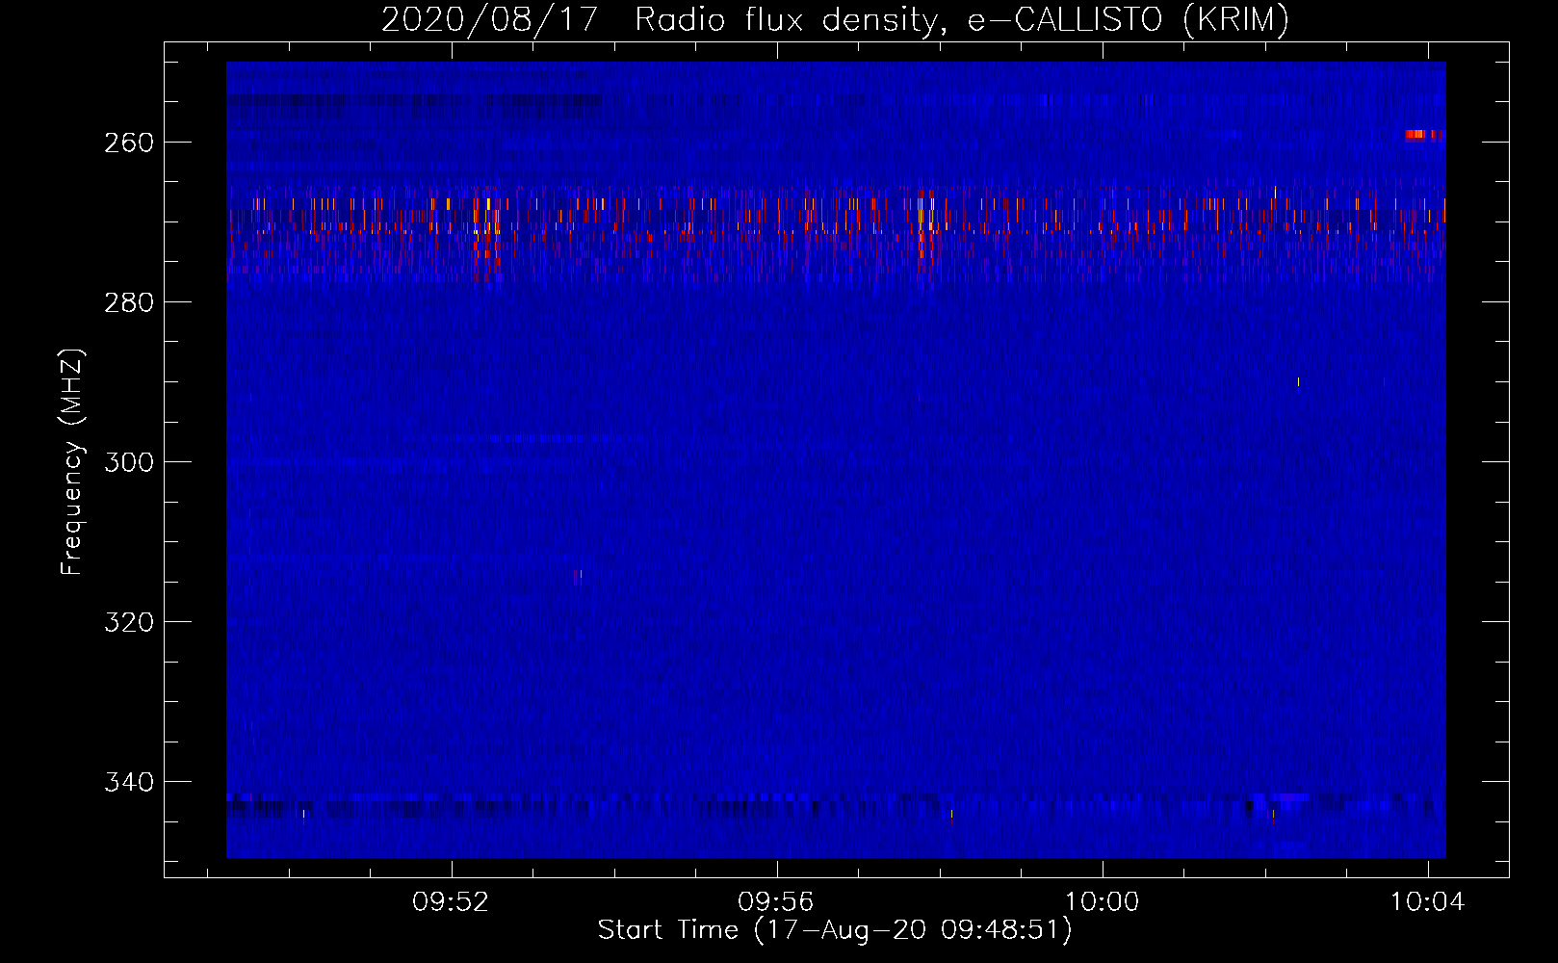The width and height of the screenshot is (1558, 963).
Task: Click the 'Start Time (17-Aug-20 09:48:51)' label
Action: point(835,930)
